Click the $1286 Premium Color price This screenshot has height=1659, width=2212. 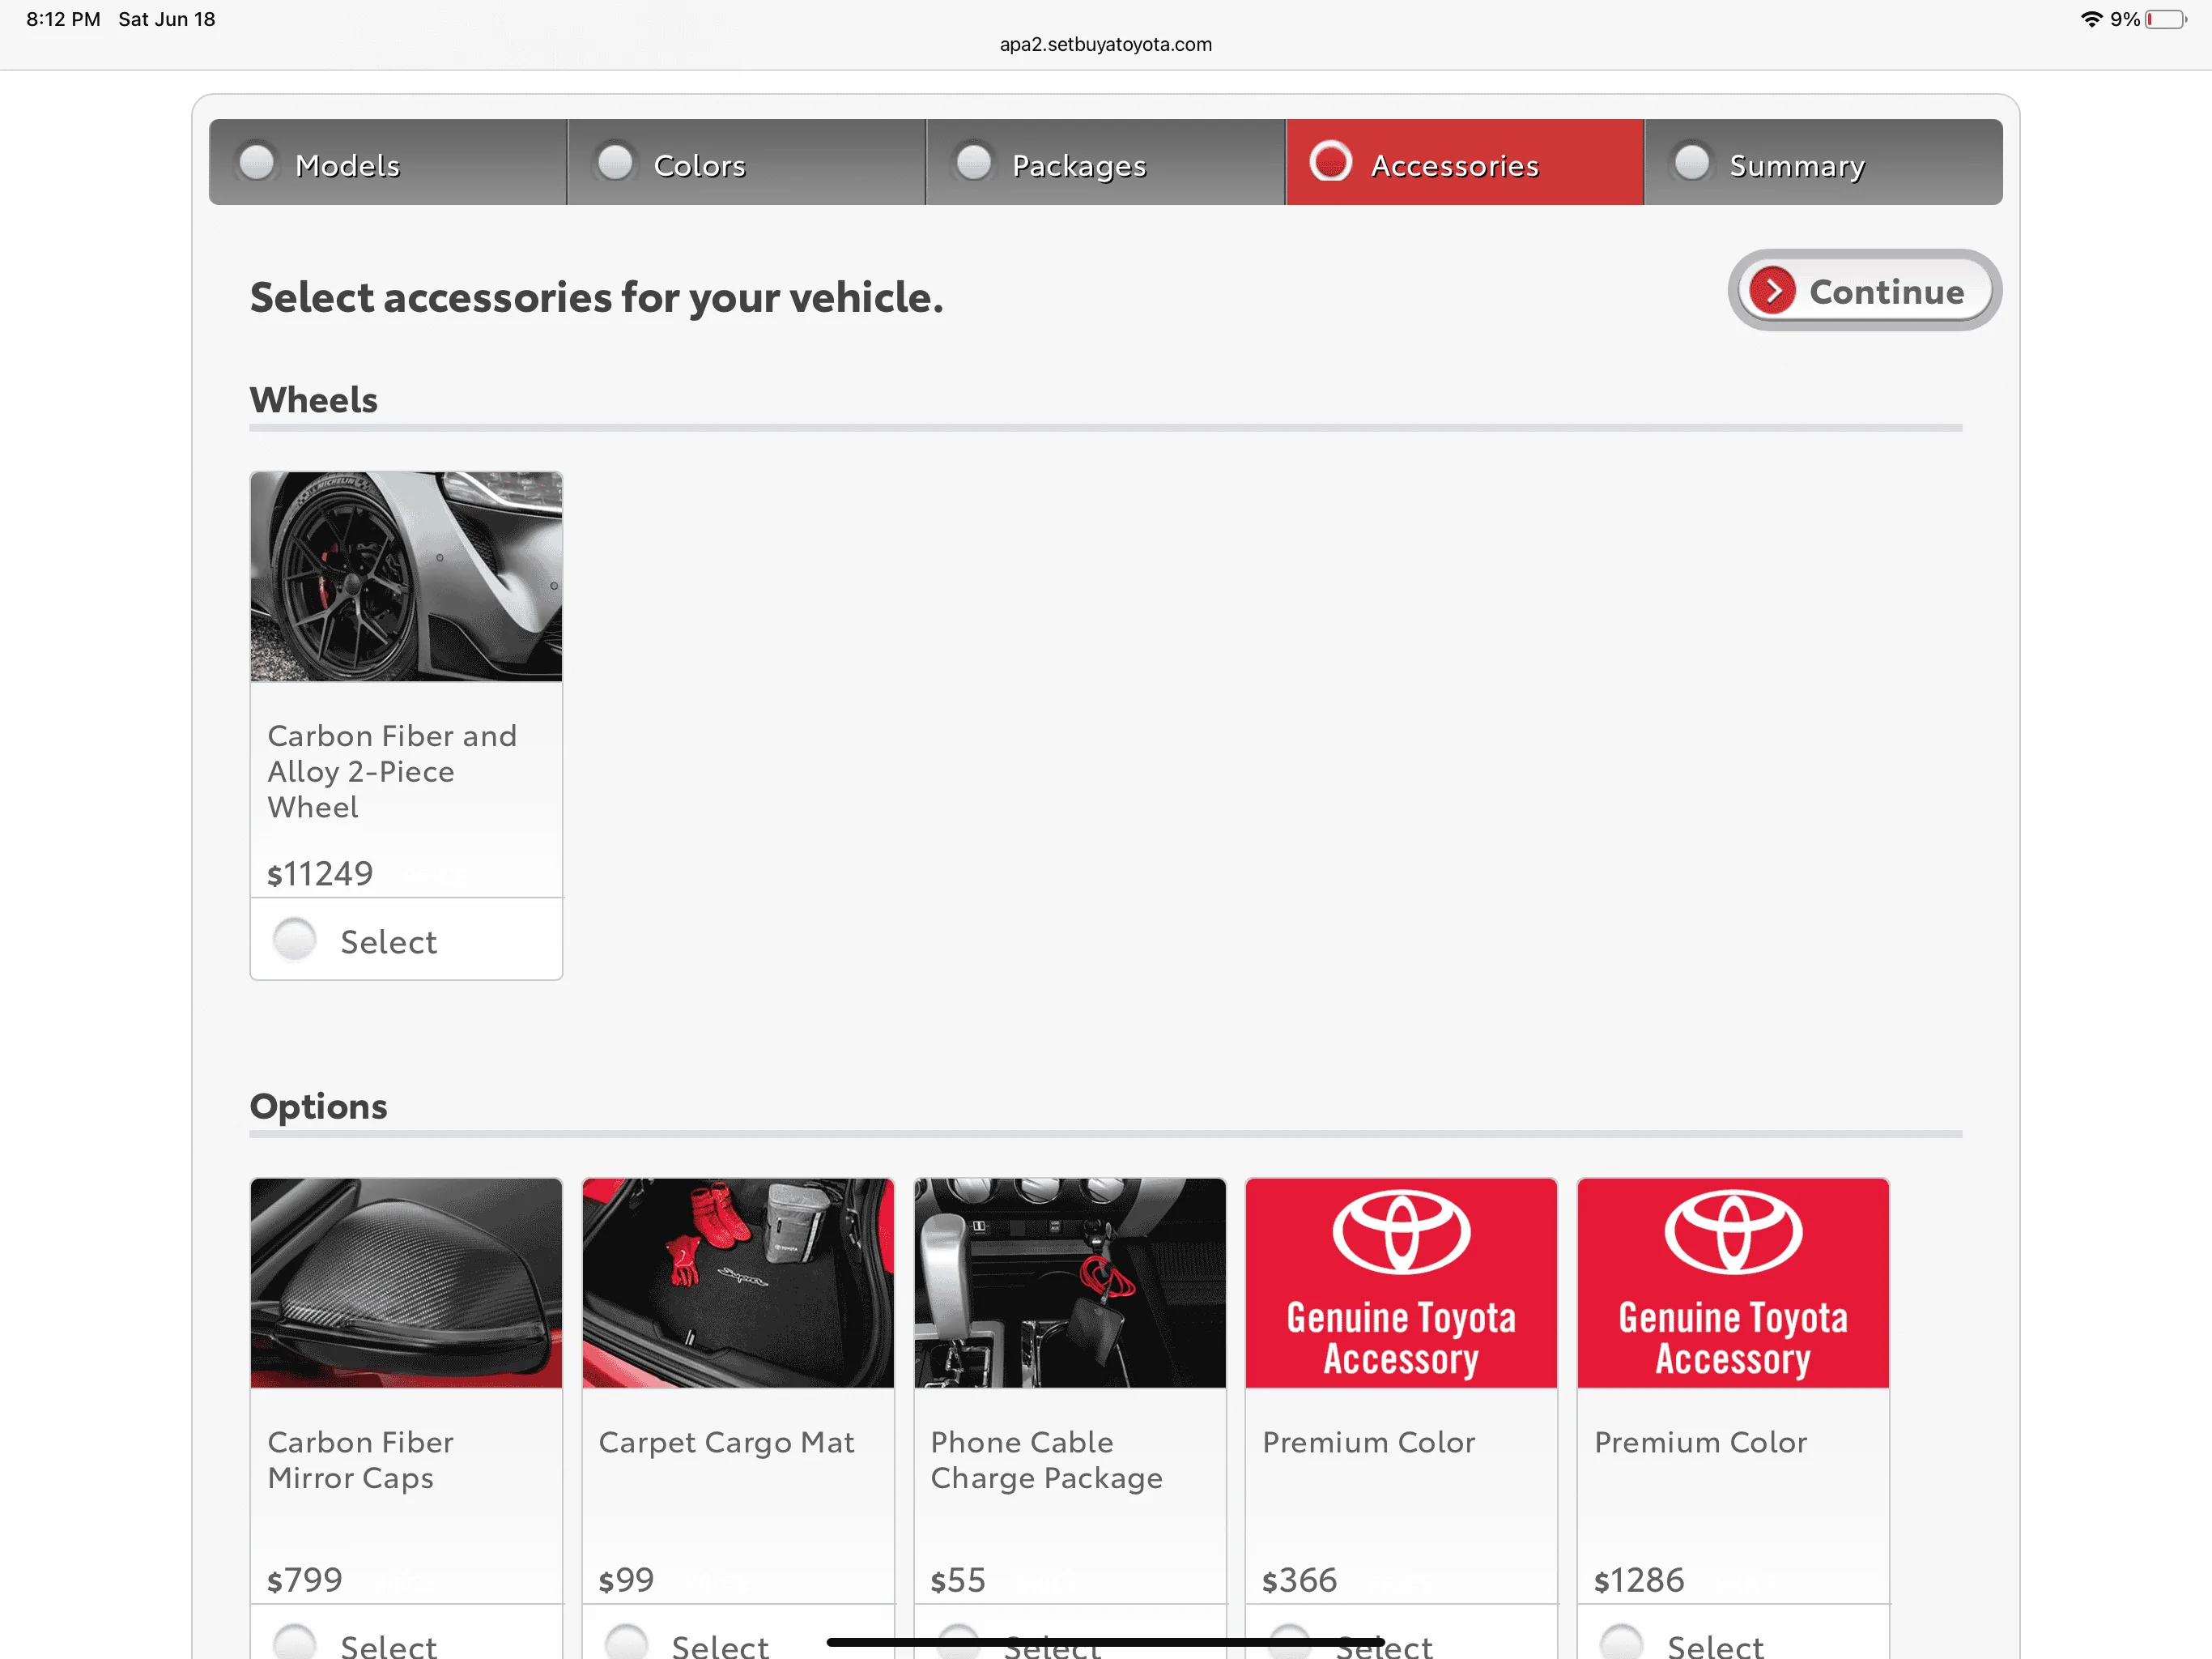tap(1639, 1580)
